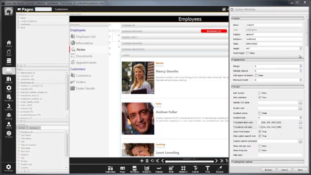This screenshot has height=175, width=311.
Task: Open the Debug bug icon
Action: click(x=9, y=116)
